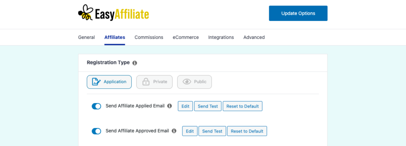Open the General tab
This screenshot has width=406, height=146.
pyautogui.click(x=86, y=37)
